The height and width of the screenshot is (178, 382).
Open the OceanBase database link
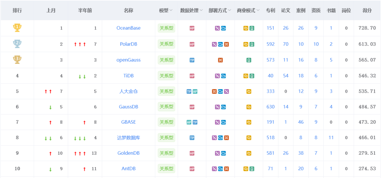pyautogui.click(x=128, y=28)
